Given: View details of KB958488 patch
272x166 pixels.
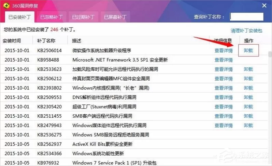Looking at the screenshot, I should point(224,60).
